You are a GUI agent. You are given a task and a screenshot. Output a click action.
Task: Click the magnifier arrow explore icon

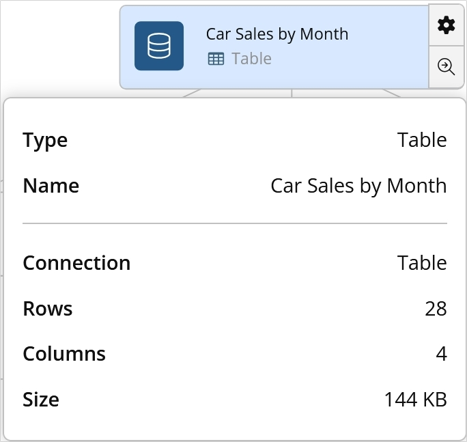click(x=446, y=67)
